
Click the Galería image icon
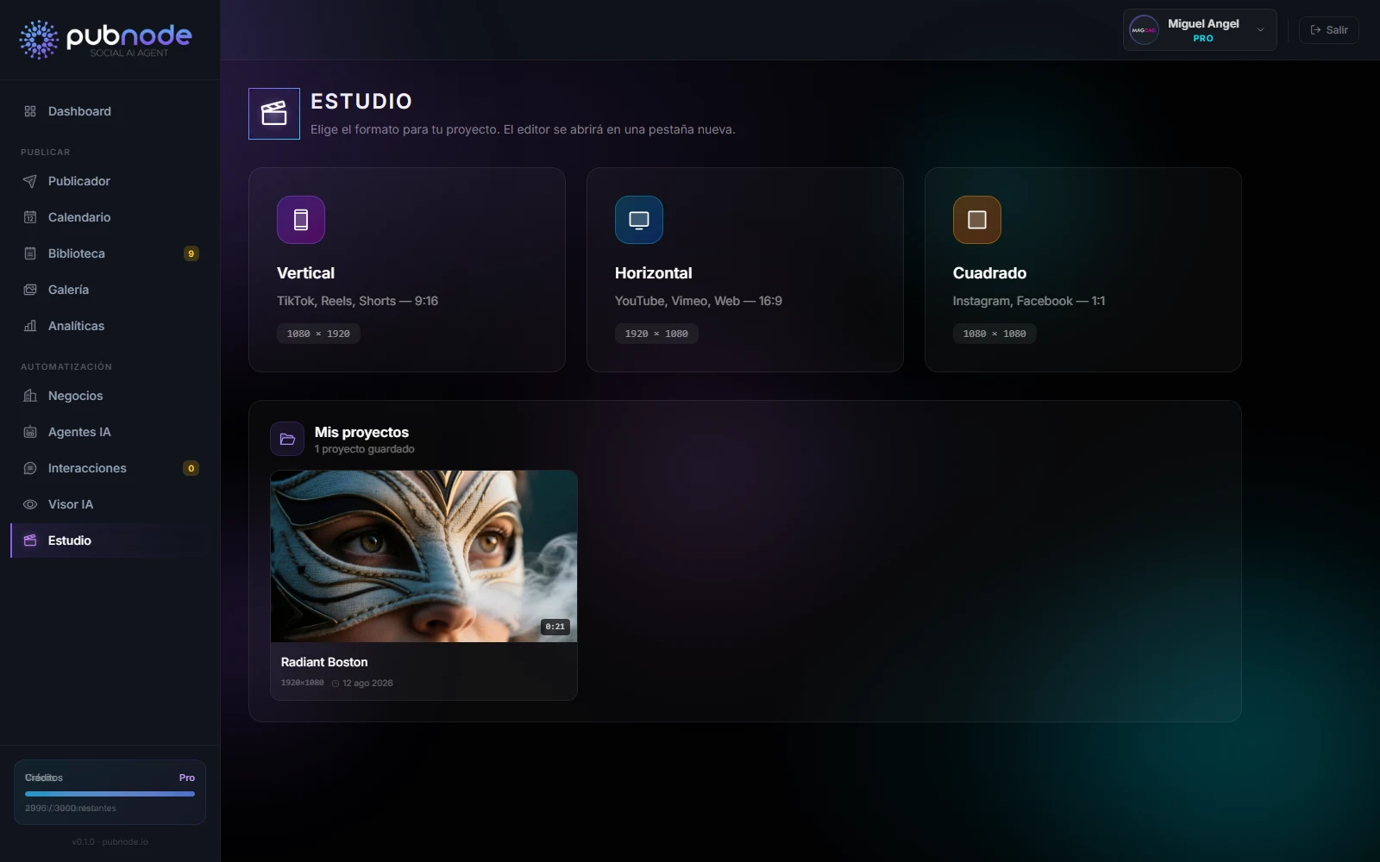pyautogui.click(x=30, y=290)
